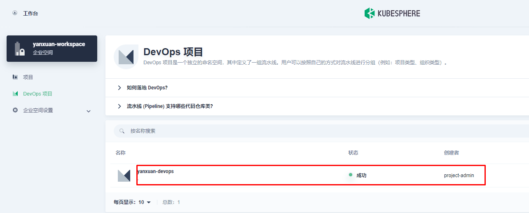The width and height of the screenshot is (529, 213).
Task: Click the 状态 column header
Action: [x=353, y=153]
